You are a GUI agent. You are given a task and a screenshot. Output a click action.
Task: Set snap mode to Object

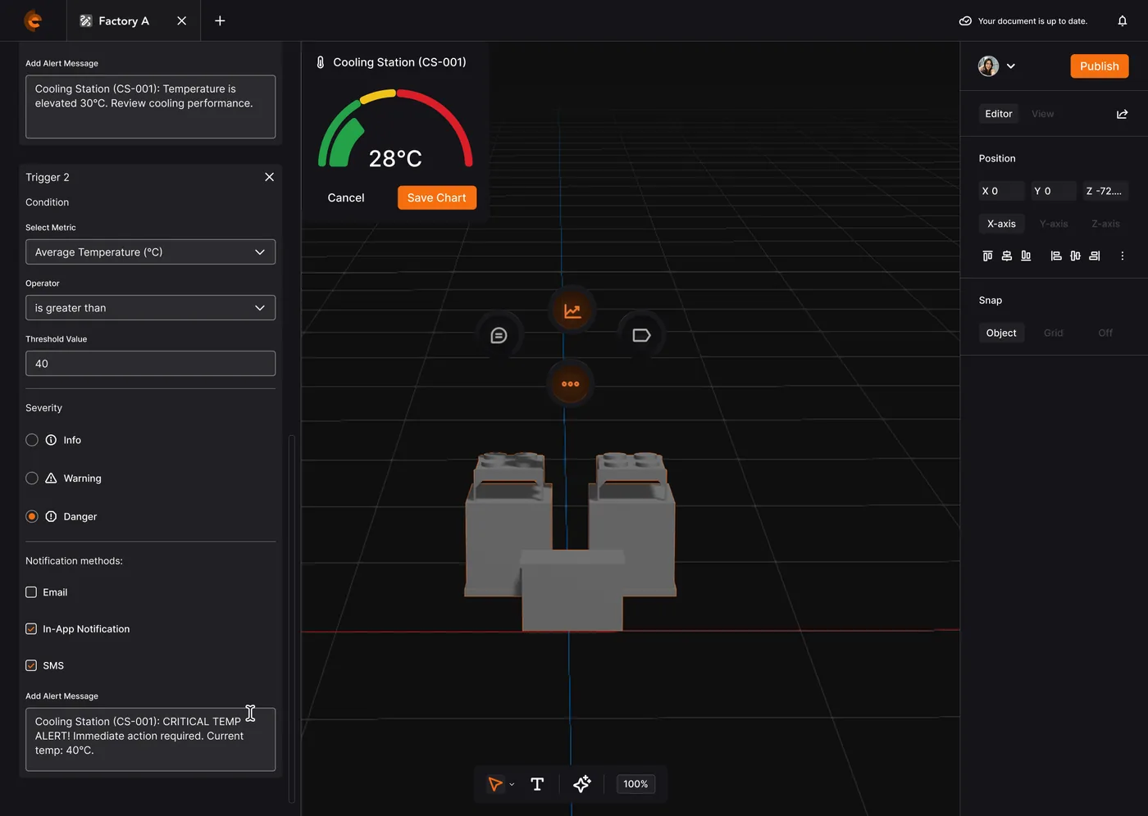(x=1001, y=333)
